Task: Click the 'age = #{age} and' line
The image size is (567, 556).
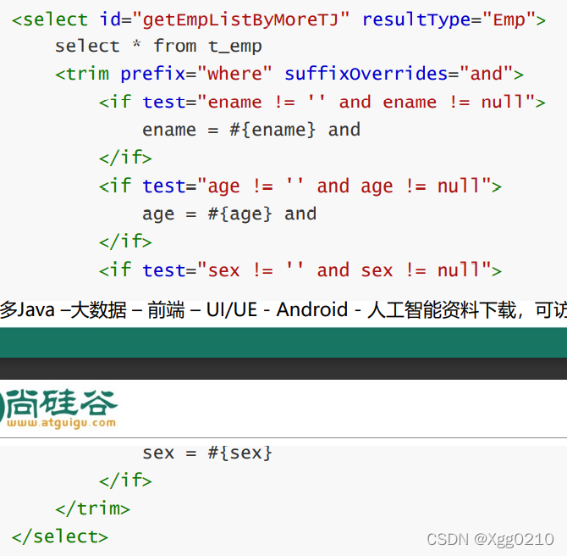Action: (x=229, y=214)
